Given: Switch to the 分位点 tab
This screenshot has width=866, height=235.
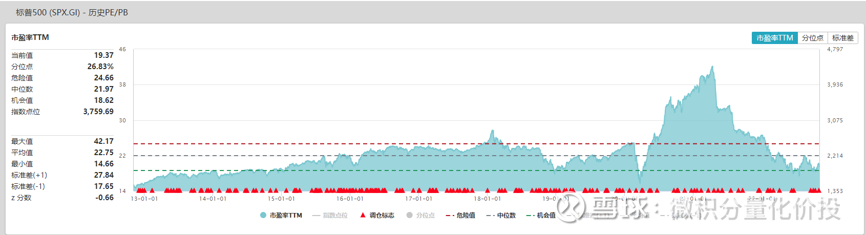Looking at the screenshot, I should (x=813, y=38).
